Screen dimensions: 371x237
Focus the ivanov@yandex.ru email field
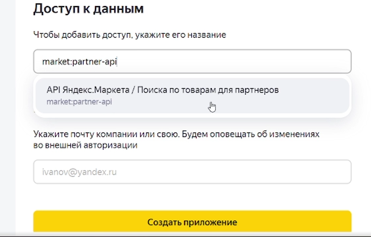point(192,172)
